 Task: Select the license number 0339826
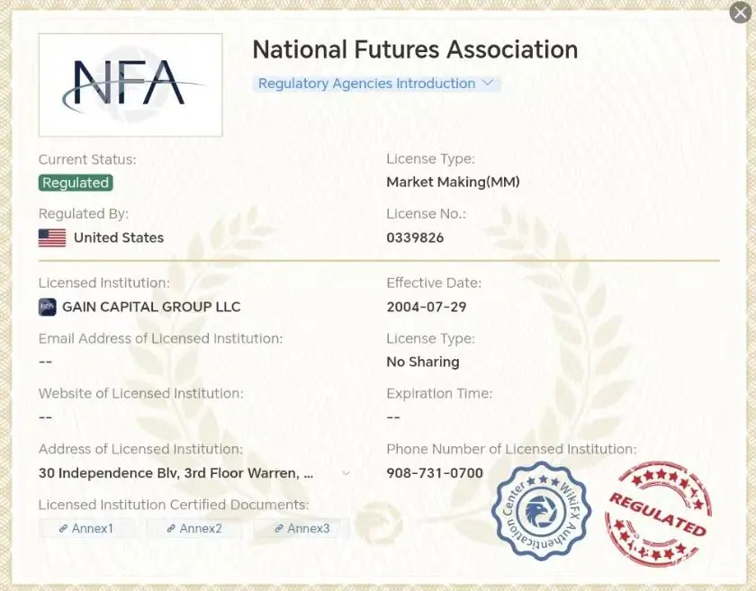pyautogui.click(x=415, y=237)
